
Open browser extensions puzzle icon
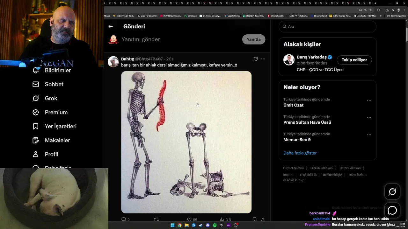pos(379,10)
